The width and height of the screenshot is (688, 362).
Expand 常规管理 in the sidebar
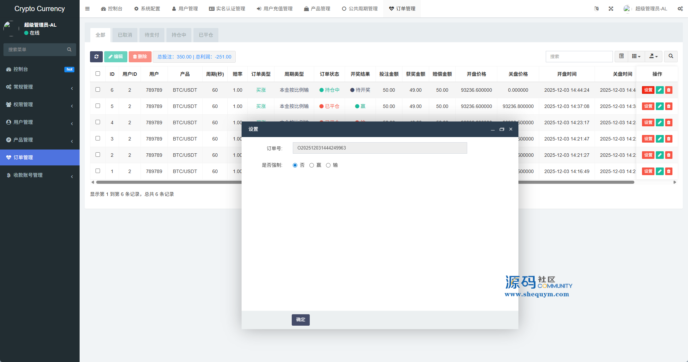[x=40, y=87]
